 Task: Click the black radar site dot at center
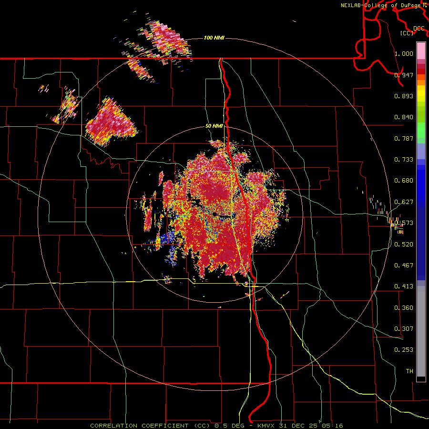214,214
